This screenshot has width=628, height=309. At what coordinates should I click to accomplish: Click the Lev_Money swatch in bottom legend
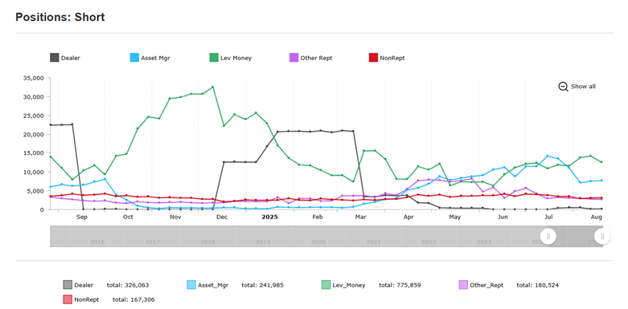326,285
